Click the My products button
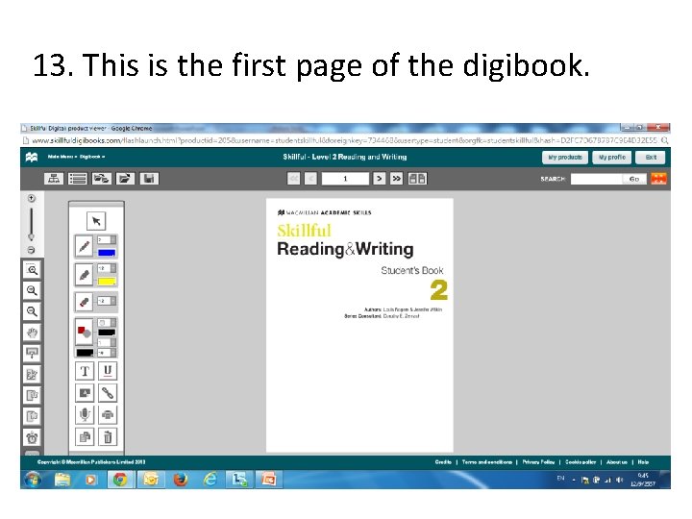The width and height of the screenshot is (692, 519). pos(565,157)
